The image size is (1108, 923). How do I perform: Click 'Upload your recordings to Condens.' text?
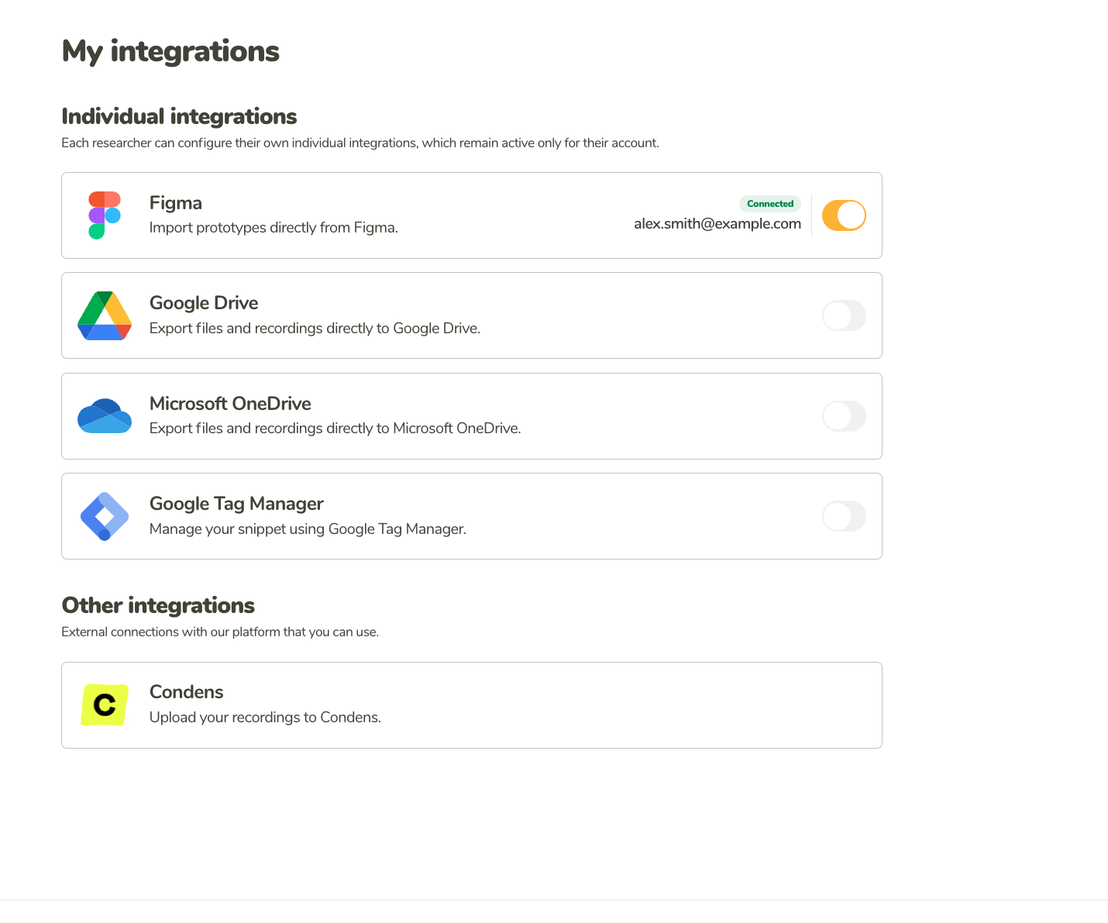(265, 718)
